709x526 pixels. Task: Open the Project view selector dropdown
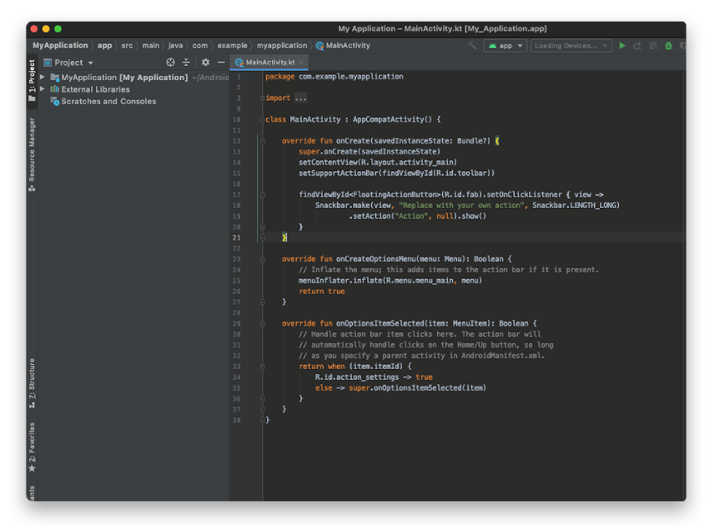pos(73,63)
